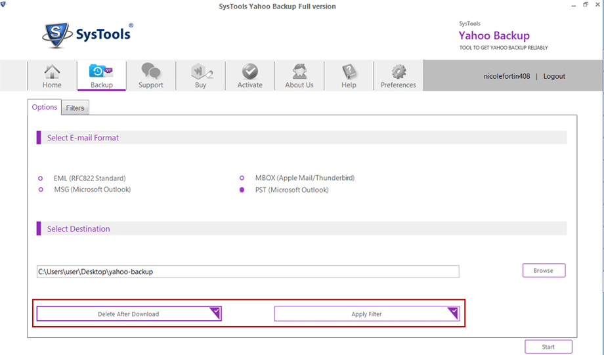Click the Select Destination heading
This screenshot has width=604, height=355.
coord(79,229)
